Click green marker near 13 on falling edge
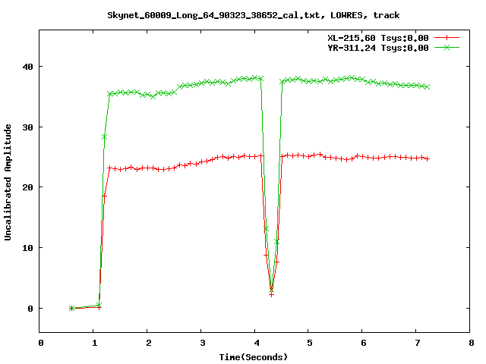The width and height of the screenshot is (486, 364). tap(266, 229)
